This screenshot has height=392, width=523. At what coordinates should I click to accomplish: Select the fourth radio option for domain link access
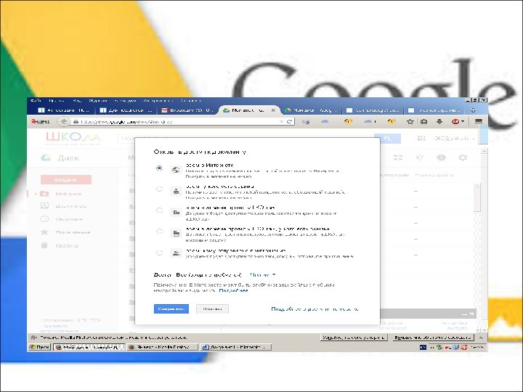[x=159, y=232]
